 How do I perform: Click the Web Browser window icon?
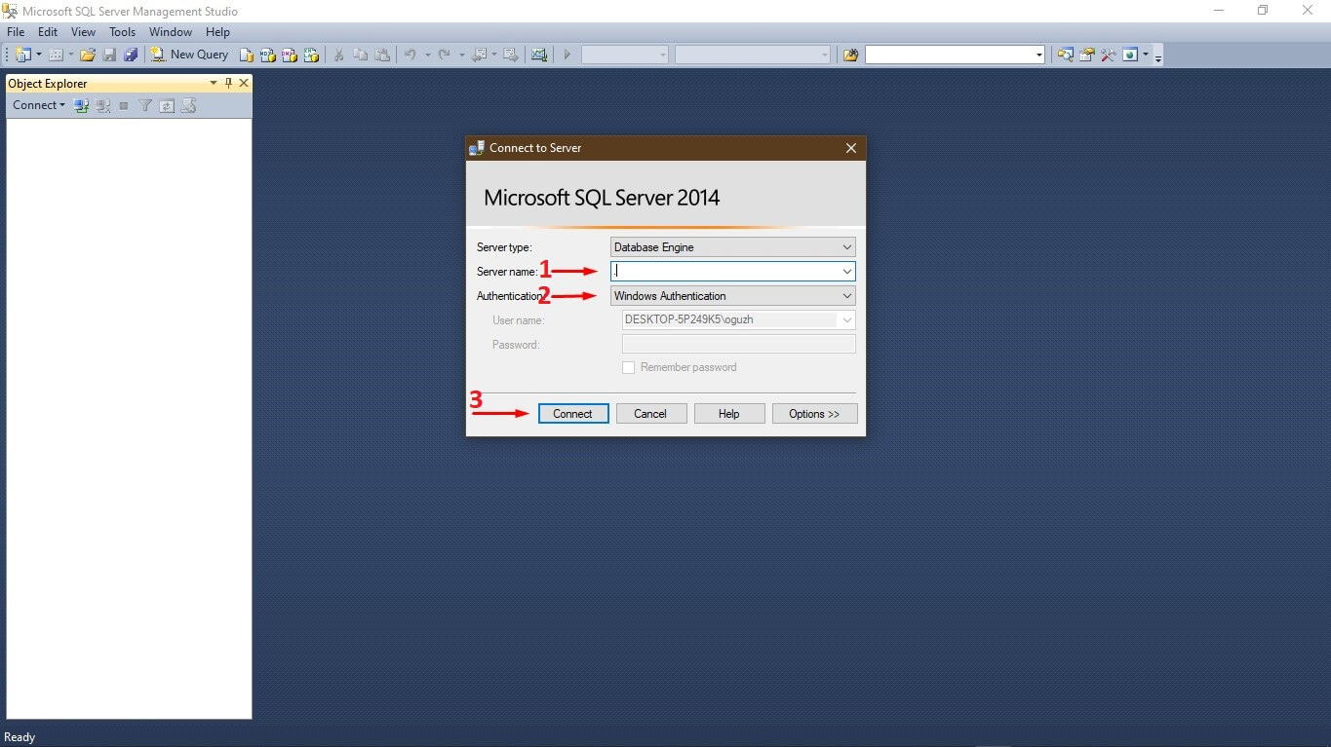click(x=1130, y=55)
